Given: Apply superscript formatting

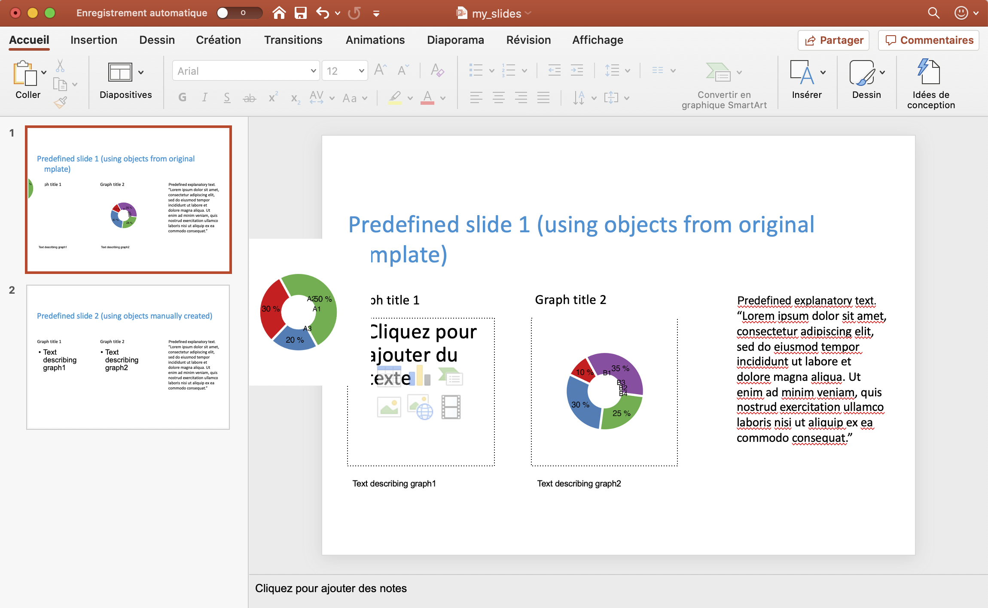Looking at the screenshot, I should pyautogui.click(x=272, y=97).
